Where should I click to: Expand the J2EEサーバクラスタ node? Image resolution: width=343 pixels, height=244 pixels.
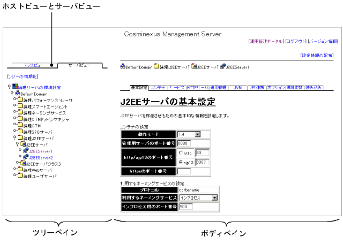(18, 162)
